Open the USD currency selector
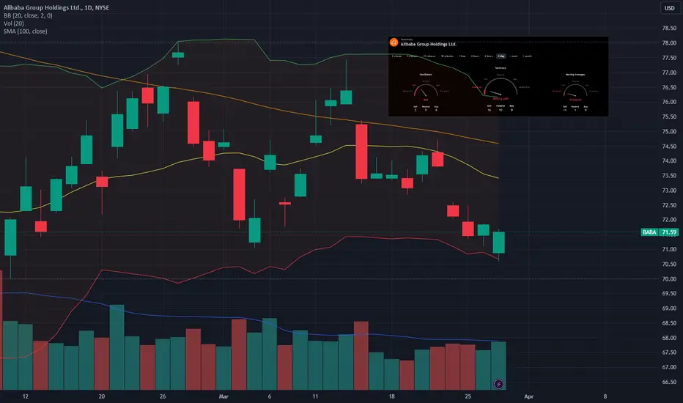 [x=670, y=8]
